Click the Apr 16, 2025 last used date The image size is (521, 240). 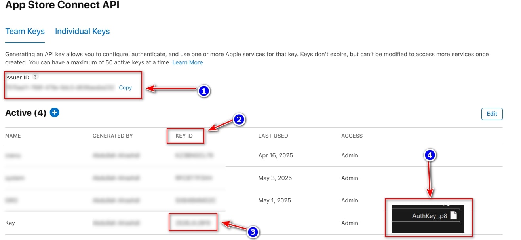[x=276, y=155]
